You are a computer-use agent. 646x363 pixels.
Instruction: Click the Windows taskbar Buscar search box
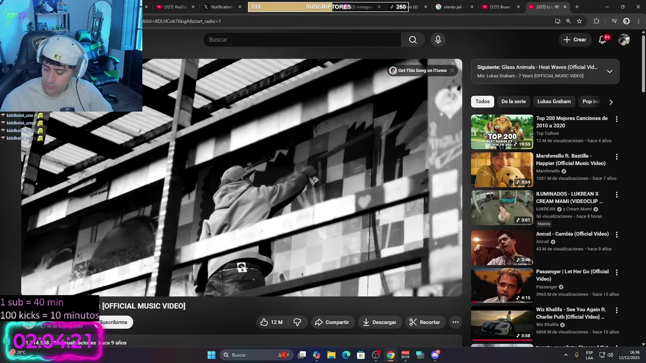pyautogui.click(x=257, y=355)
